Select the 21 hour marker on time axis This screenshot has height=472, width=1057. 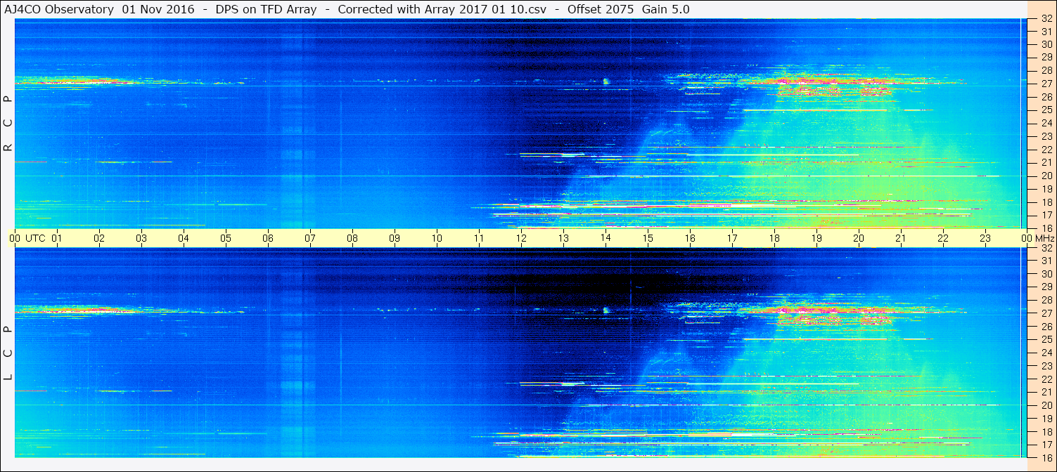901,238
